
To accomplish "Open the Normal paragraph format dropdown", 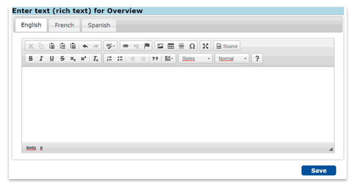I will 232,59.
